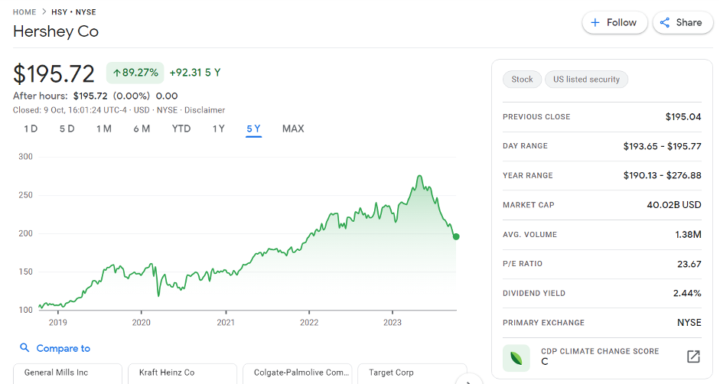Show the 1M price chart

(104, 129)
